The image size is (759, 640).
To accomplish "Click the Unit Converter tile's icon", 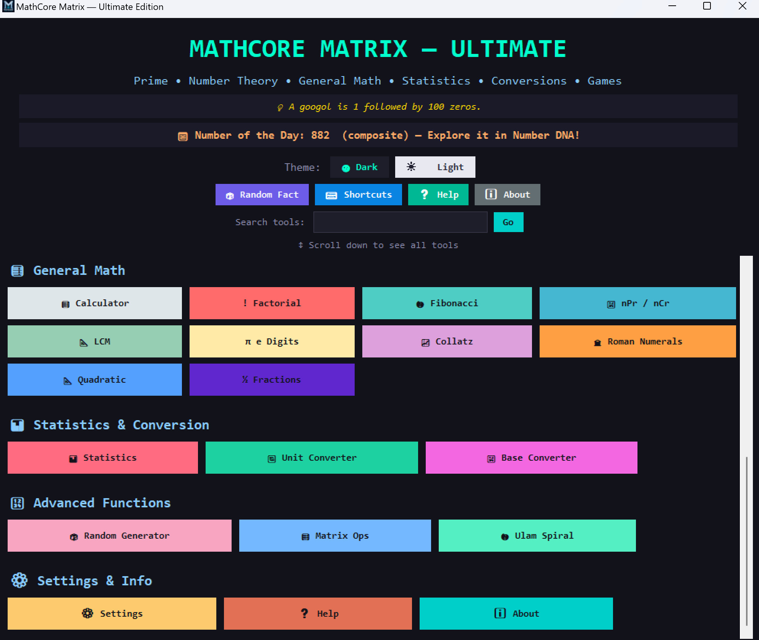I will 272,459.
